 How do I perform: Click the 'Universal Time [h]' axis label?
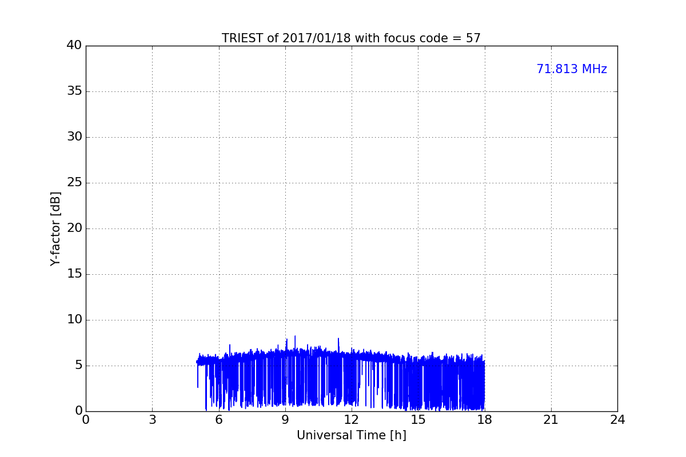[351, 435]
